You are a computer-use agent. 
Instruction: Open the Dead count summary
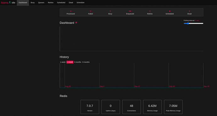pyautogui.click(x=189, y=13)
